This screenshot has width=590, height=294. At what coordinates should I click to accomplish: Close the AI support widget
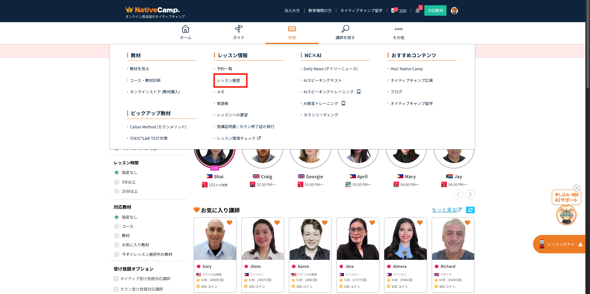pyautogui.click(x=577, y=188)
